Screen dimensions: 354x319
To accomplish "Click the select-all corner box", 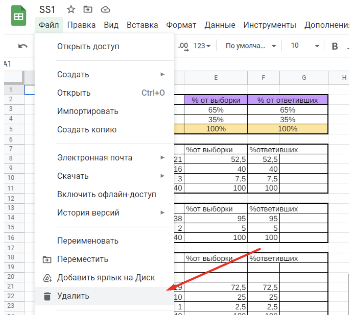I will click(14, 78).
